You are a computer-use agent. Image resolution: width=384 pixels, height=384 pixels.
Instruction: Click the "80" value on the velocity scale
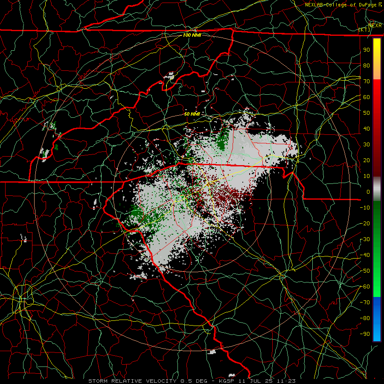pos(367,65)
